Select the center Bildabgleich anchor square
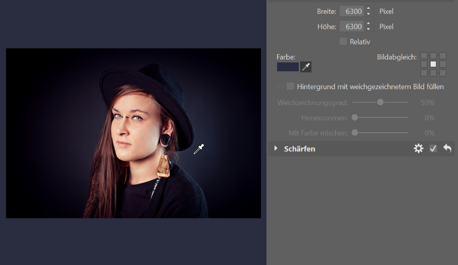The image size is (458, 265). pyautogui.click(x=433, y=64)
